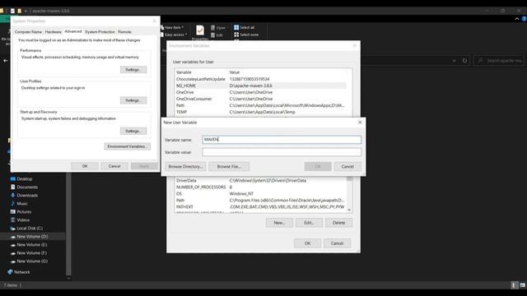Click the Explorer search box
Screen dimensions: 527x296
click(x=500, y=60)
